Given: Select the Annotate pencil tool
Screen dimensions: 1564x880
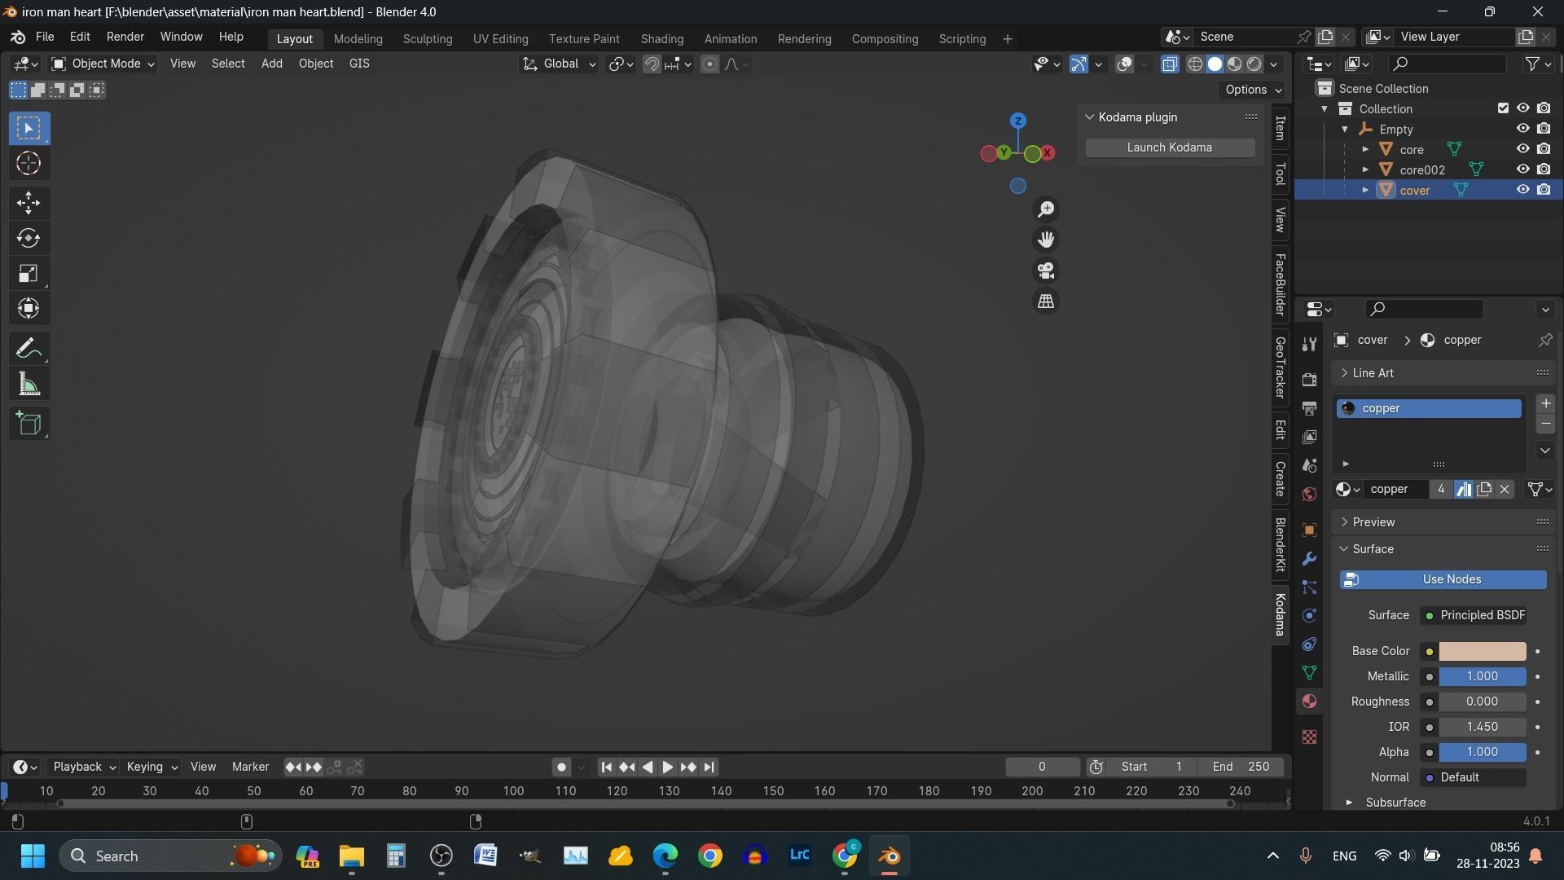Looking at the screenshot, I should click(29, 349).
